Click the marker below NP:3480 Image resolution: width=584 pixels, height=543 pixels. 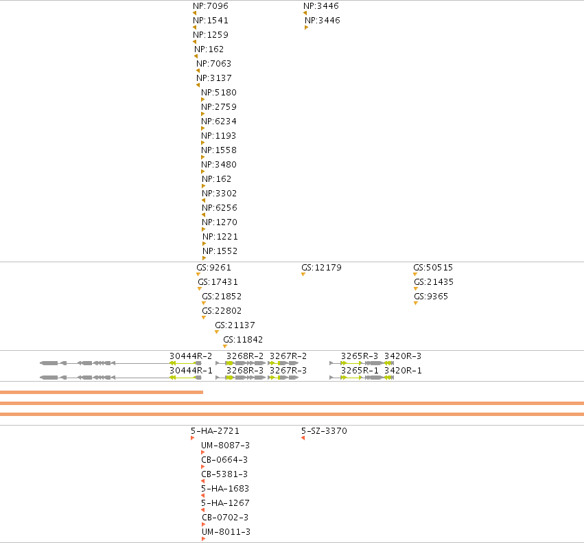[203, 172]
